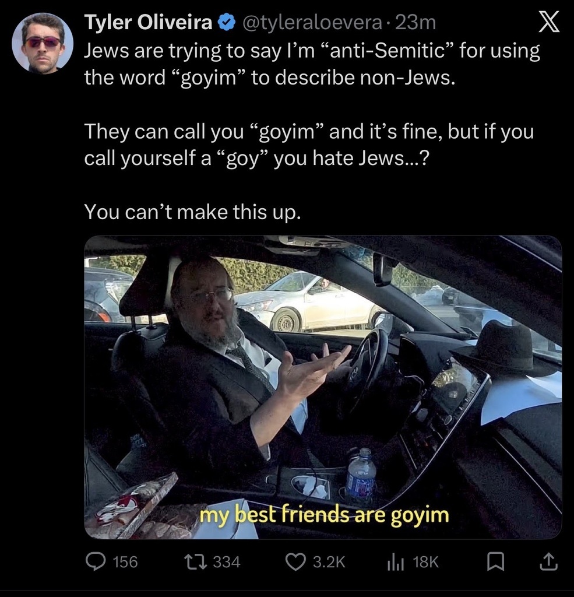Click the 'my best friends are goyim' caption
The image size is (574, 597).
[325, 515]
